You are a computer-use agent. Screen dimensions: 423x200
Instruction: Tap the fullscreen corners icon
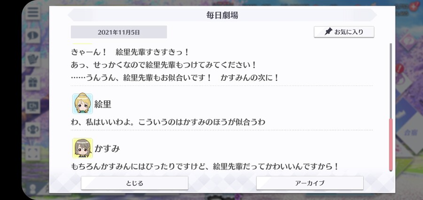pos(33,154)
